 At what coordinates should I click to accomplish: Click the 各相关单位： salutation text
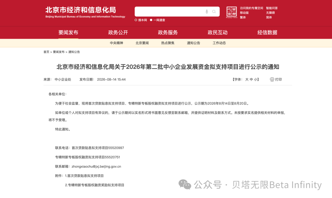pyautogui.click(x=57, y=94)
